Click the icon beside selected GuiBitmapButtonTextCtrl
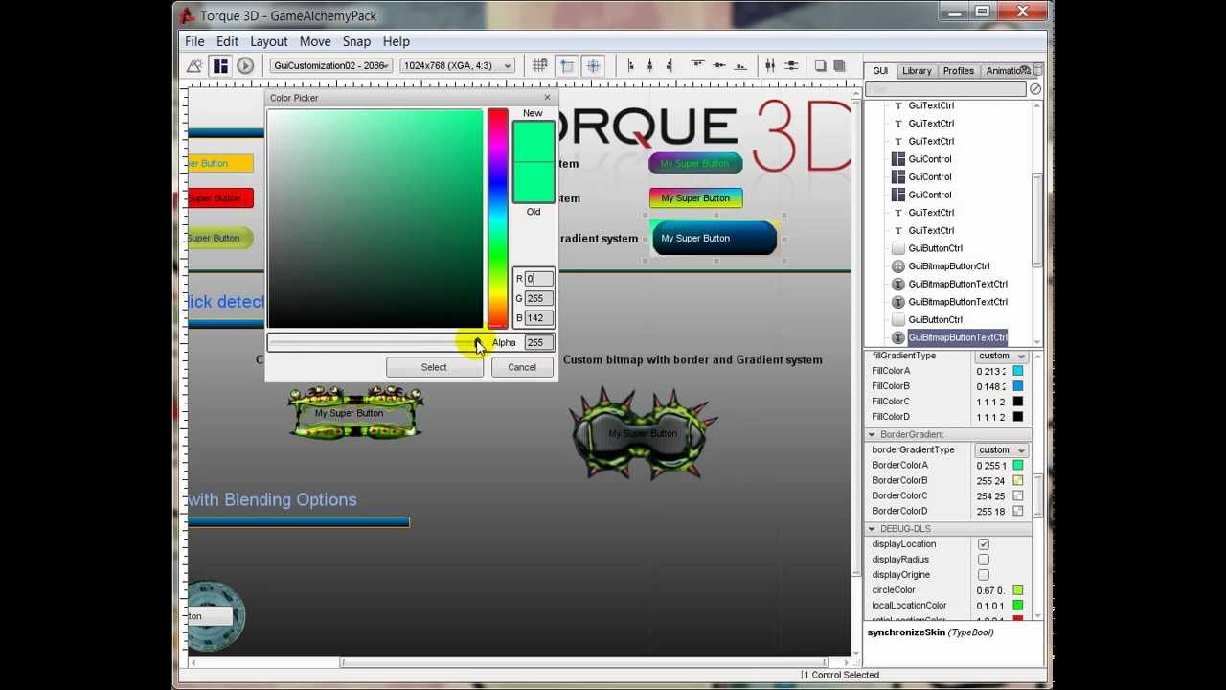The image size is (1226, 690). tap(898, 337)
